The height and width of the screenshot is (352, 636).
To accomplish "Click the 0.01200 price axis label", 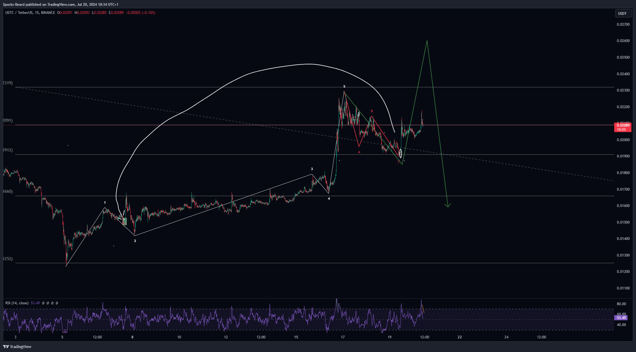I will 623,272.
